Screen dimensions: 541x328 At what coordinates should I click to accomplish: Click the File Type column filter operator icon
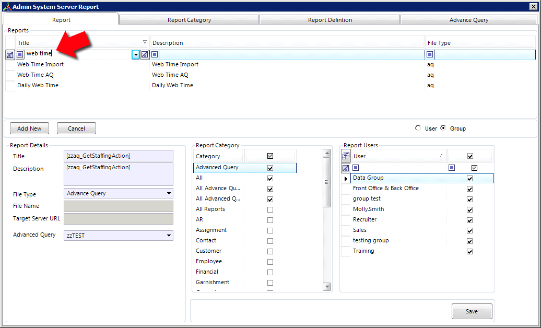click(x=430, y=54)
